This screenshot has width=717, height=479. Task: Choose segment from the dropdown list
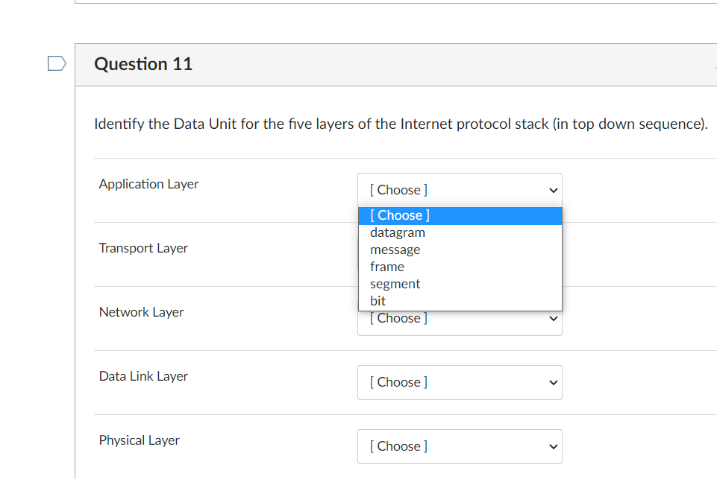(x=460, y=284)
